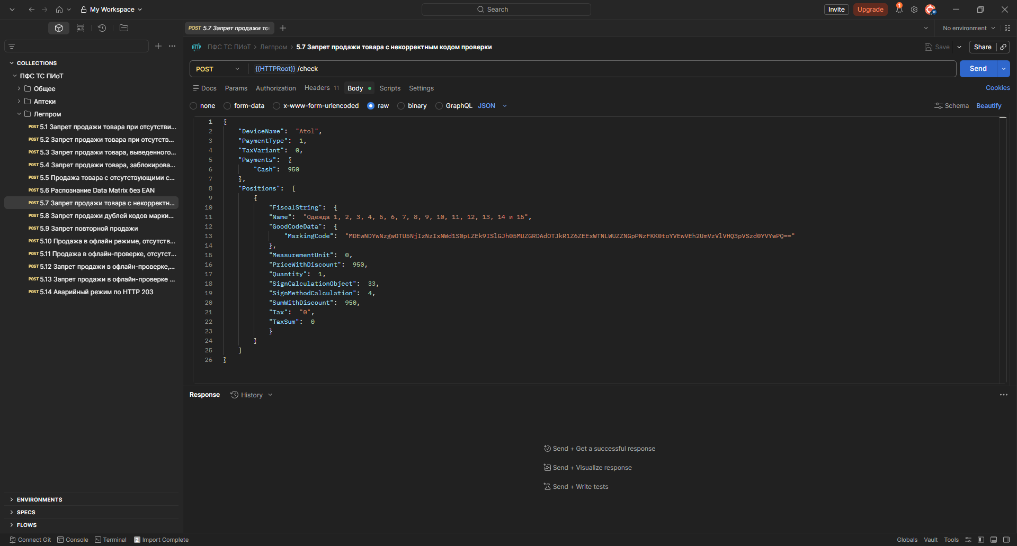Click the Schema button

[951, 106]
